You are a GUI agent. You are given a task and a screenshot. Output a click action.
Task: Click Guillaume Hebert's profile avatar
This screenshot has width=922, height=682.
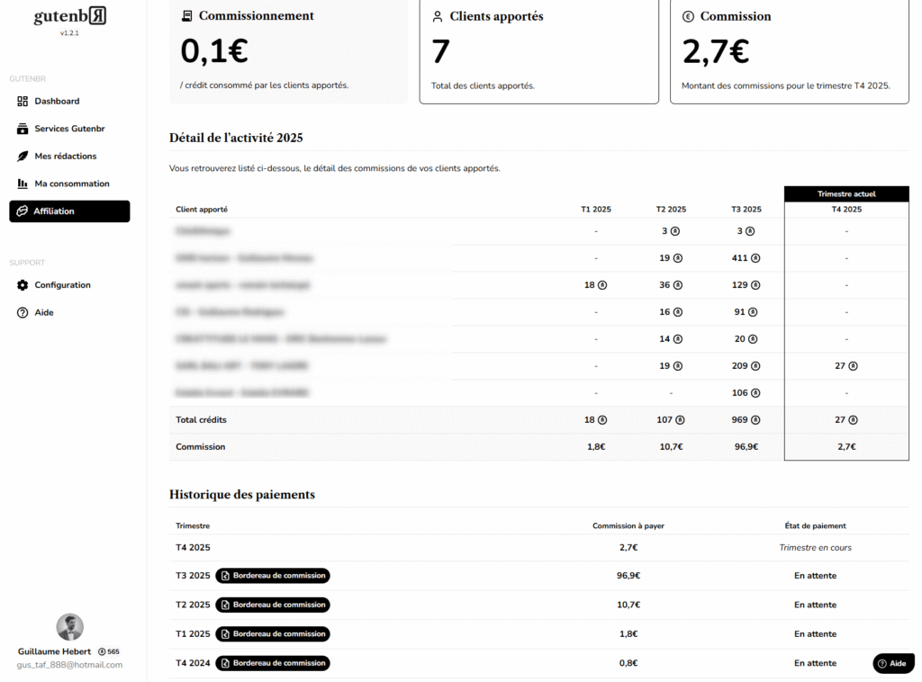click(x=69, y=627)
